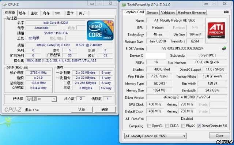Open the Validation tab in GPU-Z
Image resolution: width=234 pixels, height=145 pixels.
coord(168,12)
